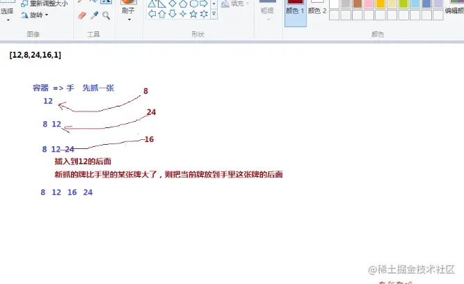Click the blue text 先抓一张

[98, 88]
